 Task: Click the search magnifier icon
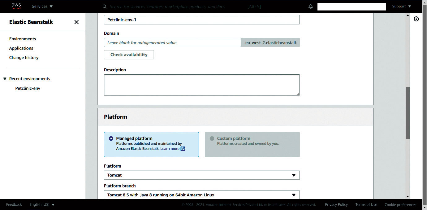105,7
